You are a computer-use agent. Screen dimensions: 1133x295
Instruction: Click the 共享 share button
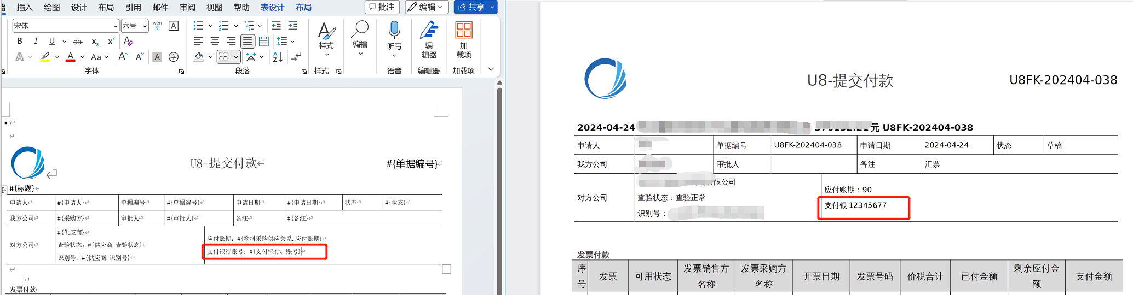[475, 7]
